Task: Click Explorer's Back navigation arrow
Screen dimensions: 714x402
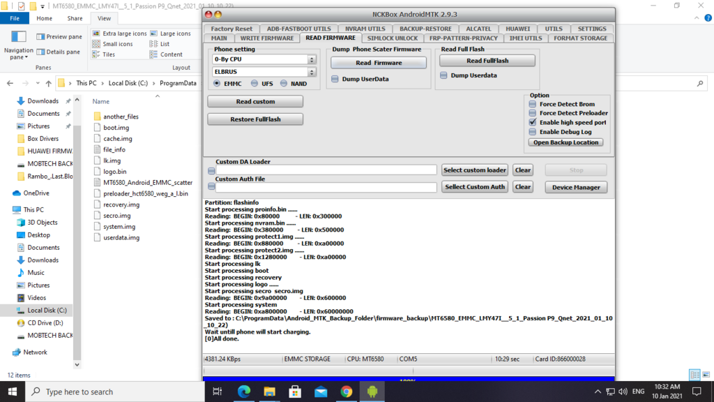Action: (10, 84)
